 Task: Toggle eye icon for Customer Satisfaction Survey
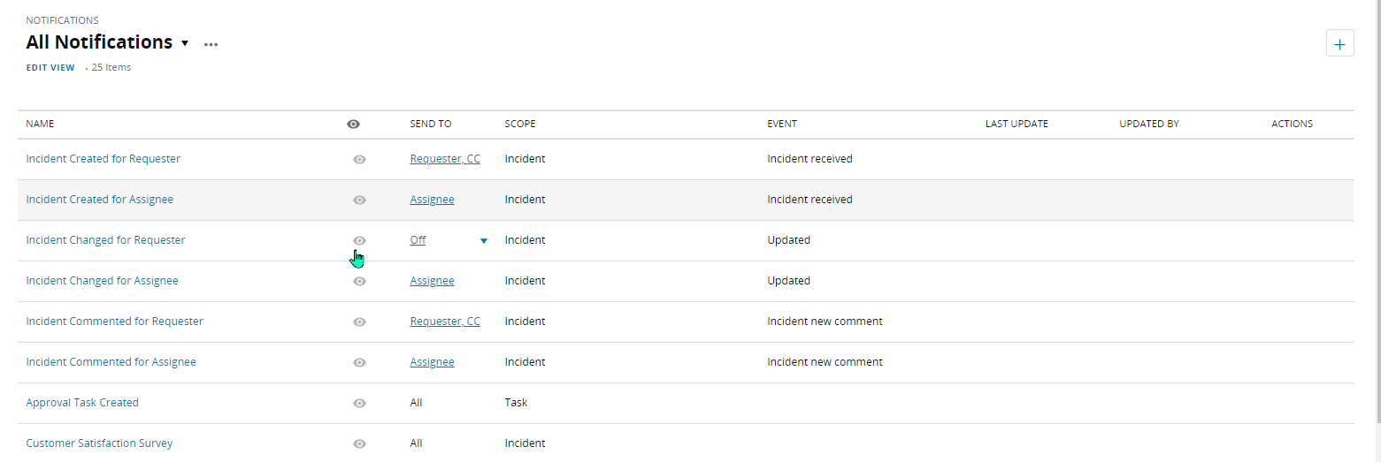359,444
